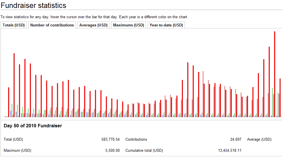The height and width of the screenshot is (158, 282).
Task: Click the total value 583,770.54
Action: point(110,139)
